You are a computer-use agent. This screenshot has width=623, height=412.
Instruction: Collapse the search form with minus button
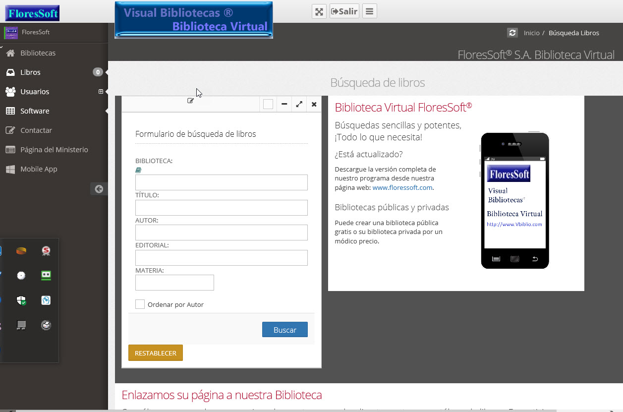coord(284,104)
